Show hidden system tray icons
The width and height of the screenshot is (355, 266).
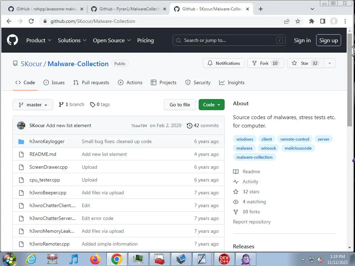click(x=303, y=259)
